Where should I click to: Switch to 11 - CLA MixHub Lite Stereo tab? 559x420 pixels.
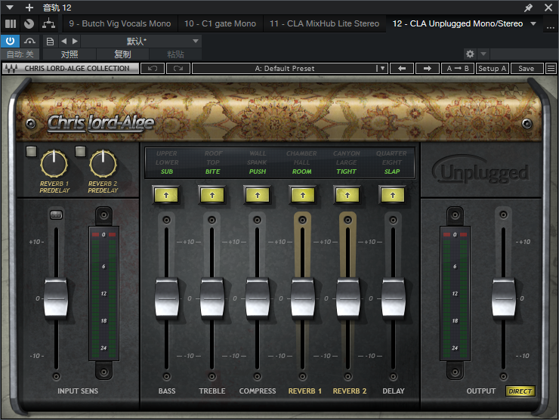324,23
